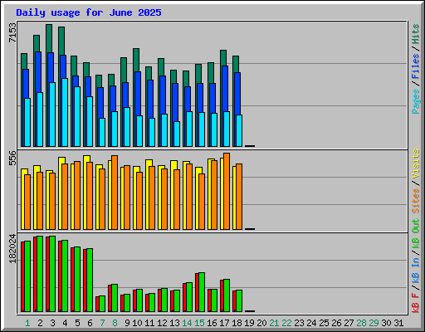Click the cyan "Pages" legend label
The width and height of the screenshot is (425, 332).
tap(416, 101)
